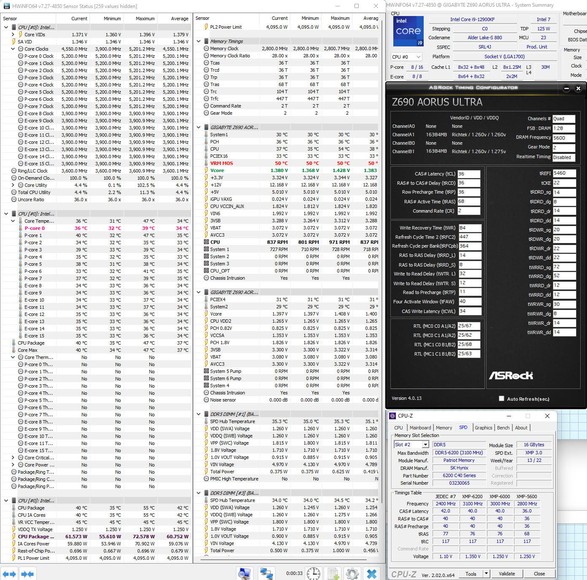The height and width of the screenshot is (580, 587).
Task: Expand the Core Utility row
Action: click(x=13, y=185)
